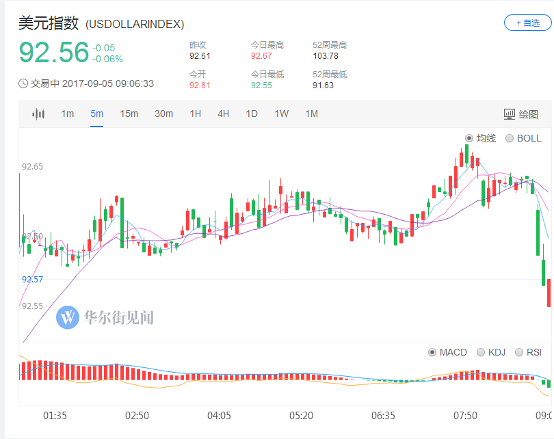Switch indicator to RSI
554x439 pixels.
pyautogui.click(x=518, y=352)
